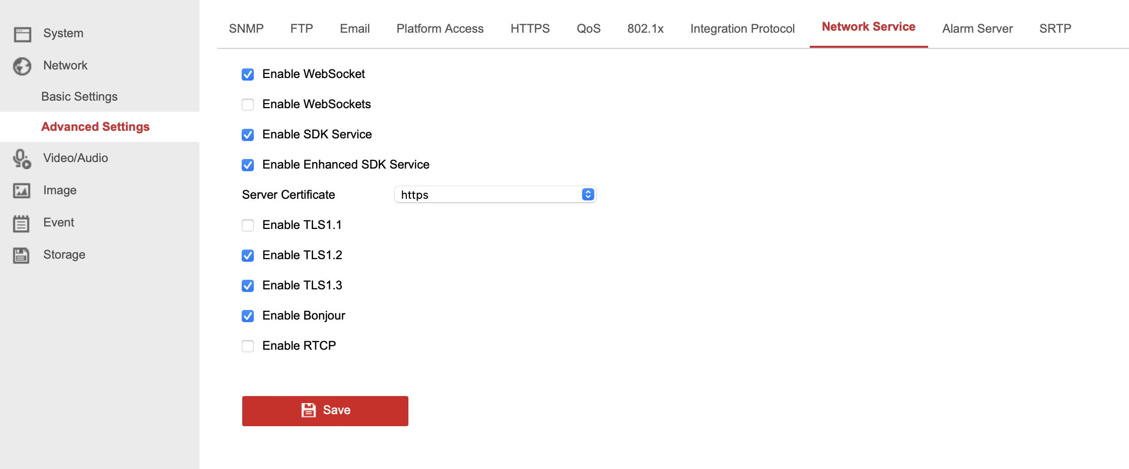This screenshot has width=1129, height=469.
Task: Select the HTTPS tab
Action: pos(530,29)
